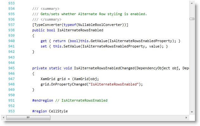Click the 'private' keyword on line 945
Viewport: 200px width, 126px height.
(x=40, y=68)
